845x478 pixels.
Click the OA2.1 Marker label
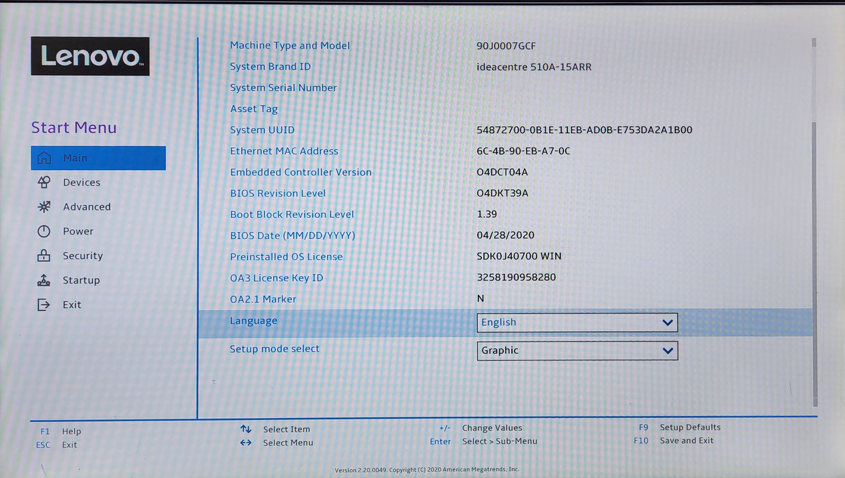263,300
